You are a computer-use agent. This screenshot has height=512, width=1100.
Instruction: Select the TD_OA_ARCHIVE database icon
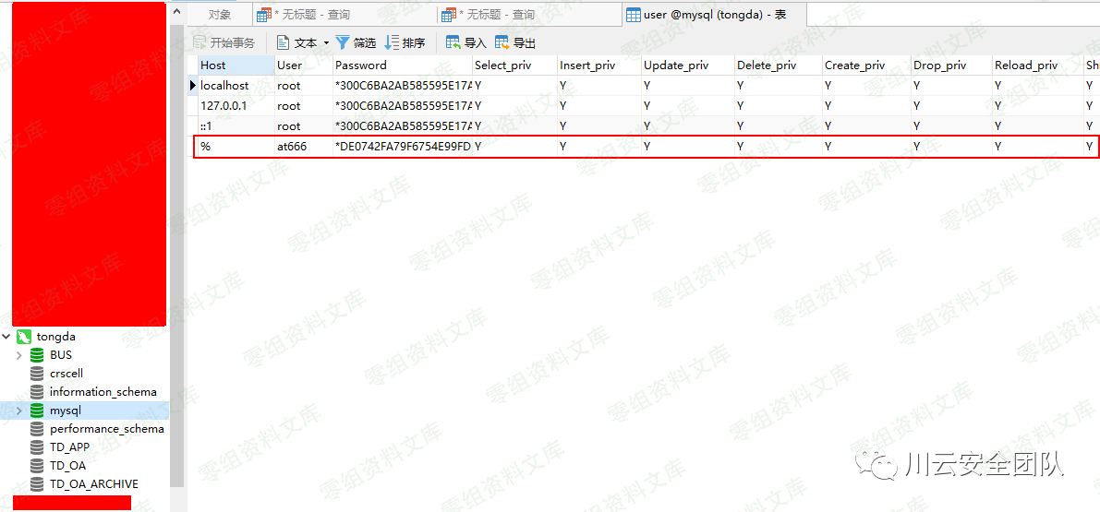(37, 484)
